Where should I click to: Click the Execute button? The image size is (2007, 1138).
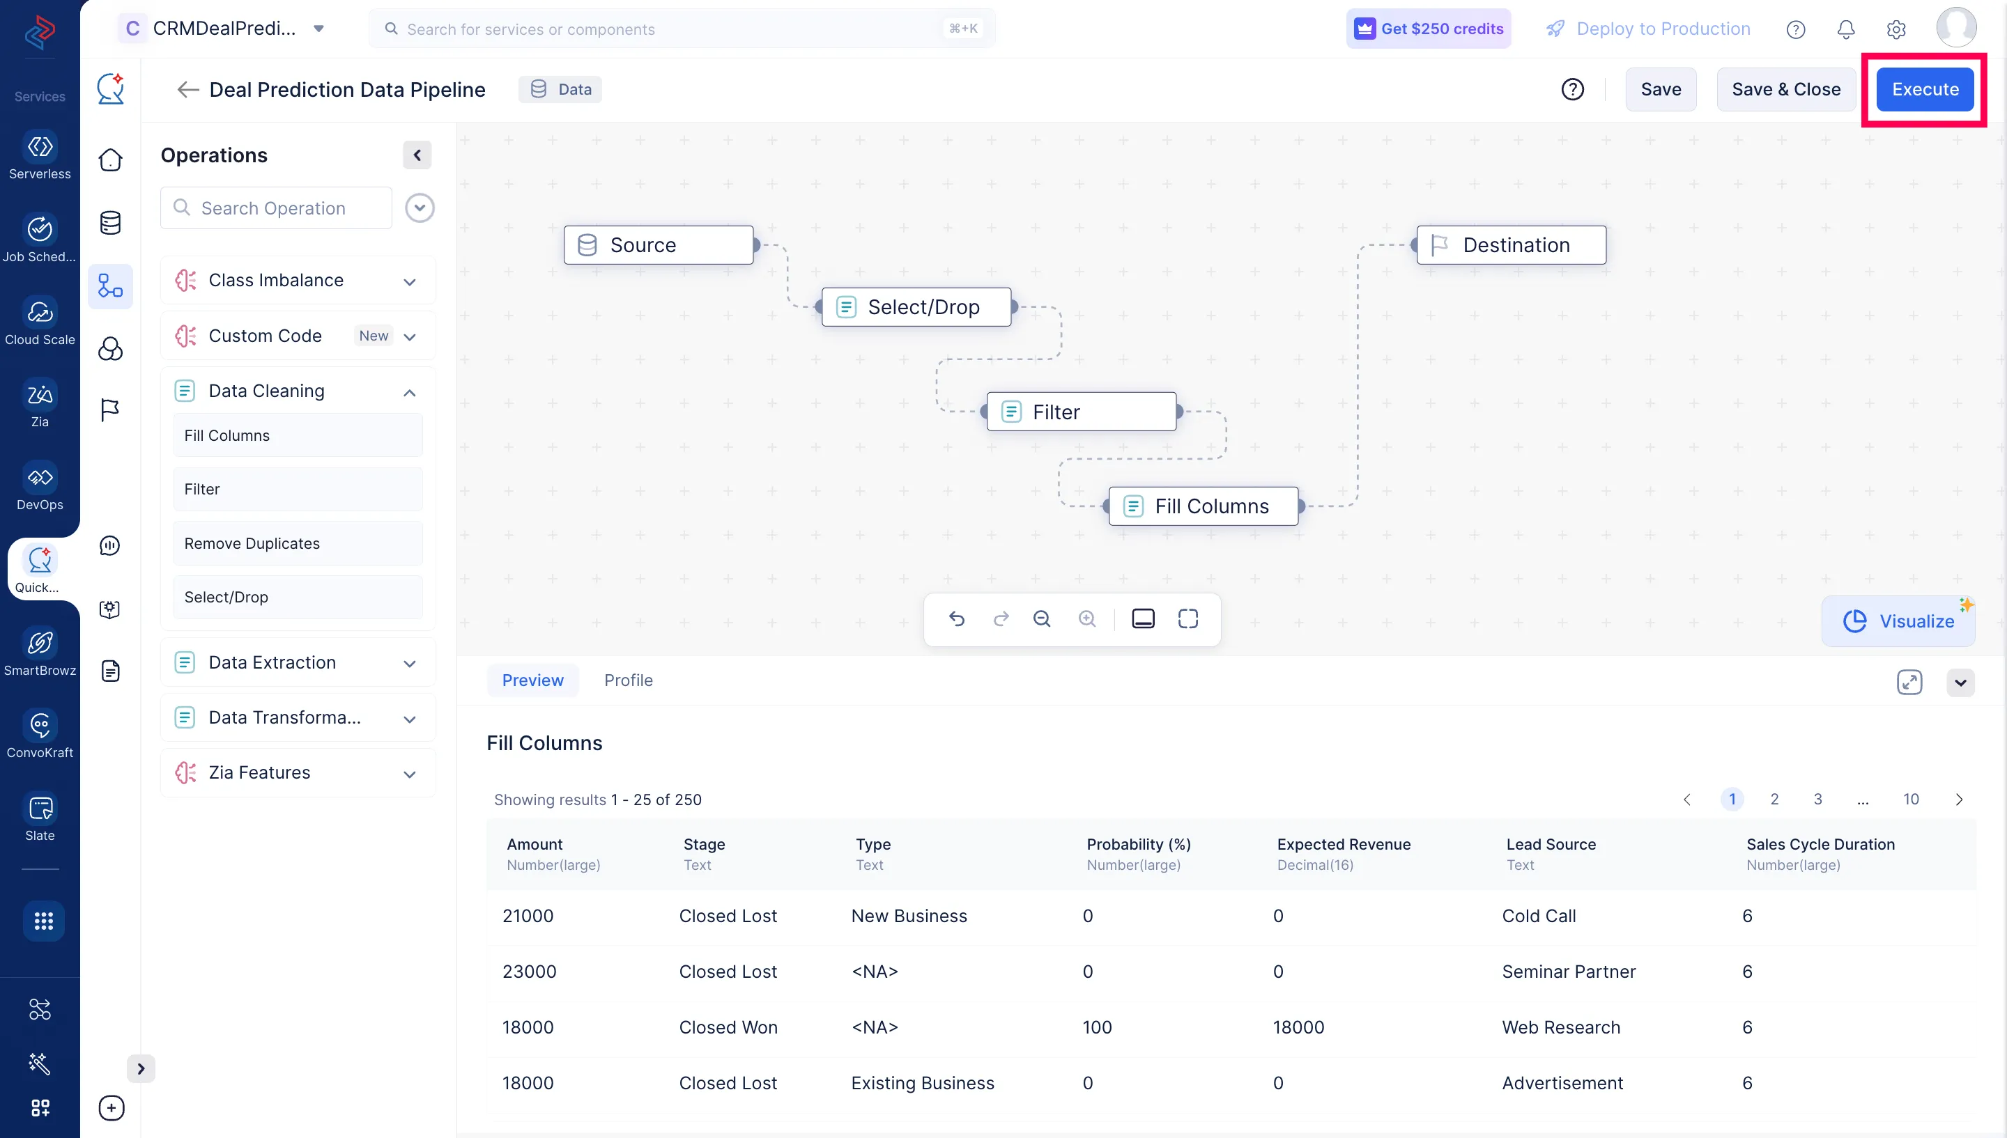[x=1924, y=89]
